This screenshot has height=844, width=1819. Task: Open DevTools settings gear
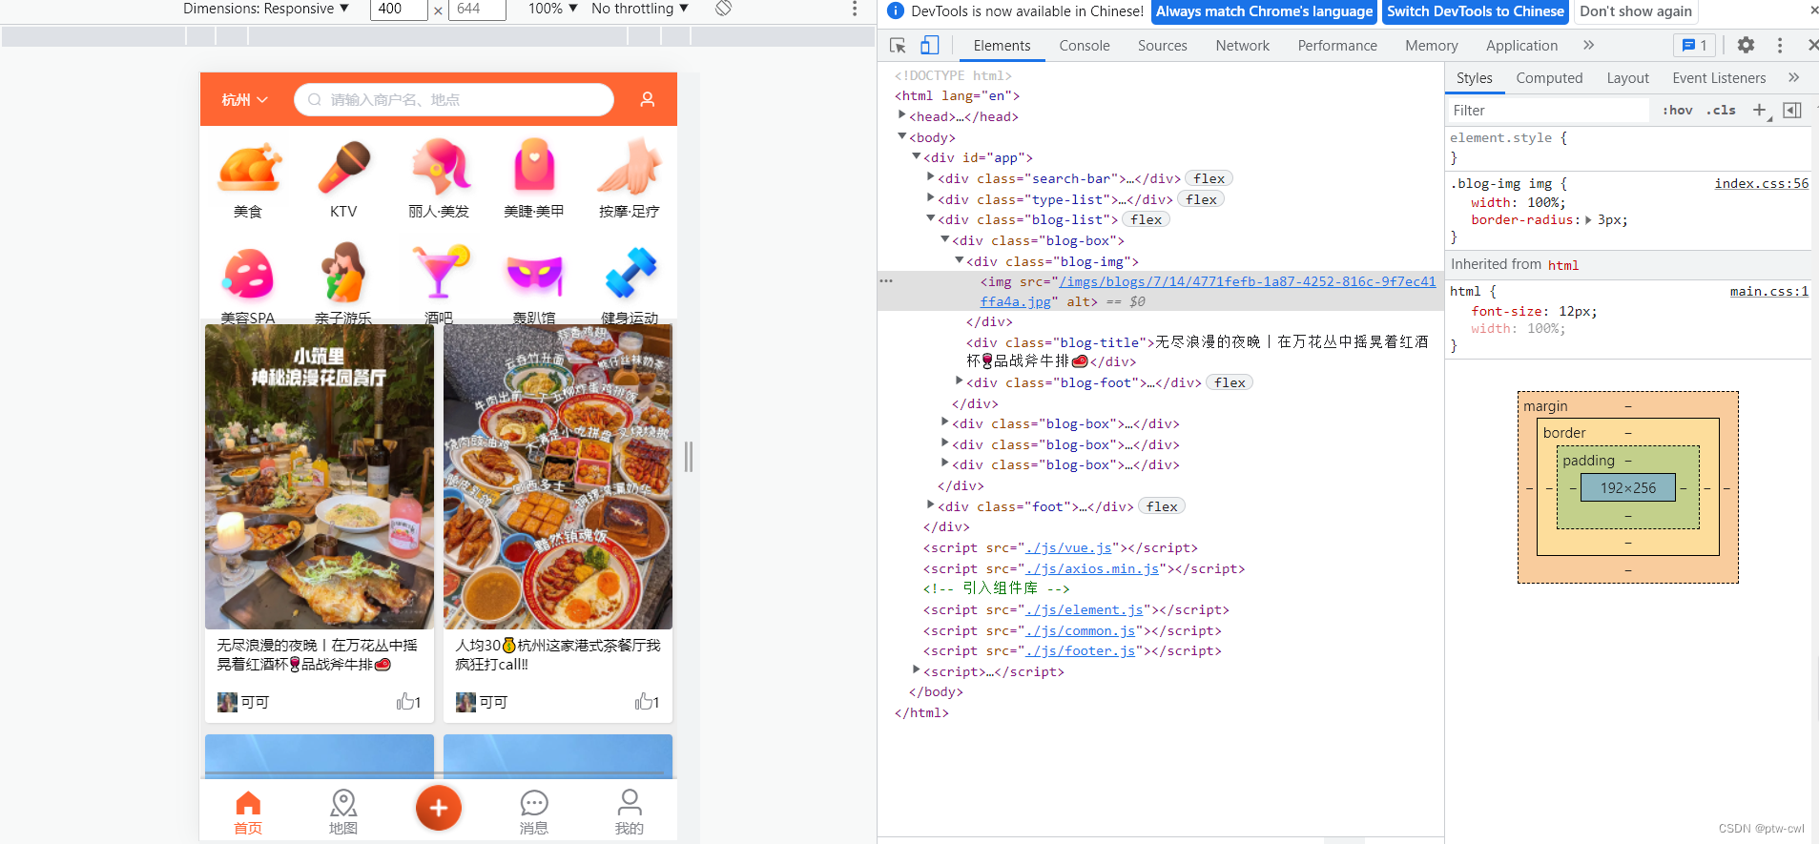point(1746,45)
